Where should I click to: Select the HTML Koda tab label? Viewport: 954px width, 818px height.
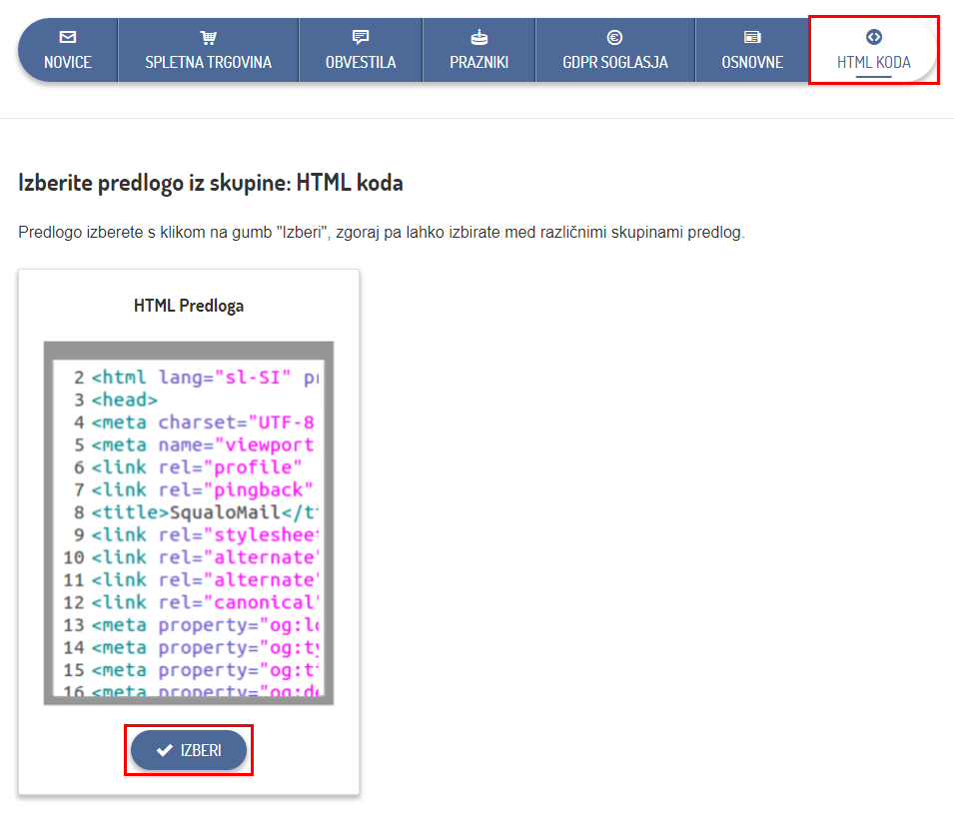873,63
